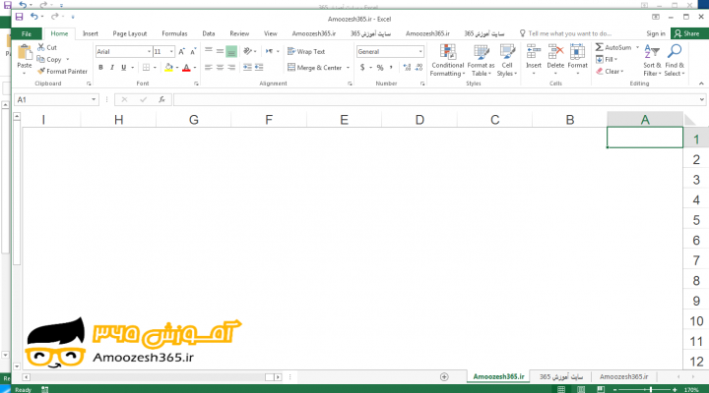
Task: Switch to the Data tab
Action: tap(209, 33)
